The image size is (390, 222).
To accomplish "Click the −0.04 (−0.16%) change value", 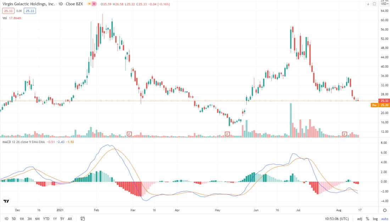I will coord(159,4).
